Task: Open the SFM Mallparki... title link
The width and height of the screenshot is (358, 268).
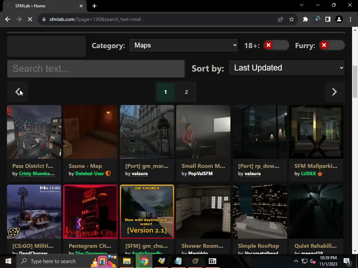Action: coord(316,166)
